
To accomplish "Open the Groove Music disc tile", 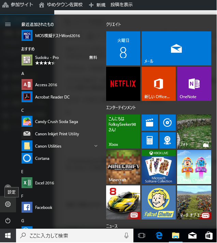I will [x=168, y=123].
